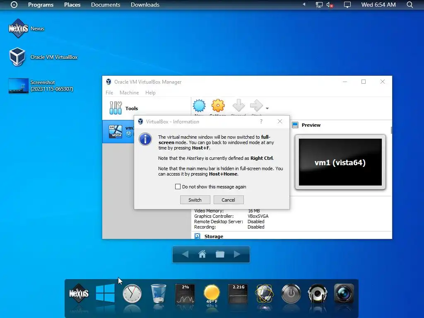This screenshot has width=424, height=318.
Task: Click the '16 MB' video memory value
Action: tap(254, 211)
